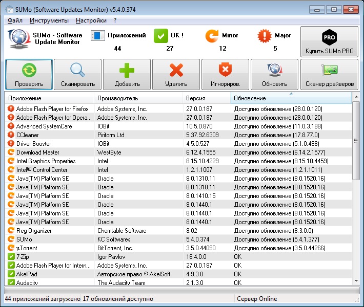The width and height of the screenshot is (364, 307).
Task: Click the Игнориров. shield button
Action: click(226, 74)
